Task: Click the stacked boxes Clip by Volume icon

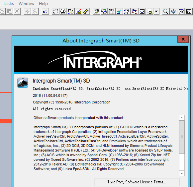Action: click(112, 12)
